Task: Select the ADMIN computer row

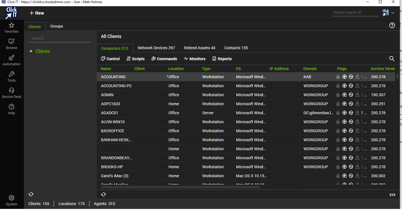Action: coord(246,95)
